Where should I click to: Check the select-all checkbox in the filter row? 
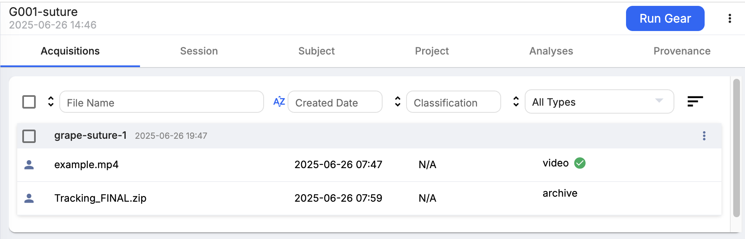[29, 102]
